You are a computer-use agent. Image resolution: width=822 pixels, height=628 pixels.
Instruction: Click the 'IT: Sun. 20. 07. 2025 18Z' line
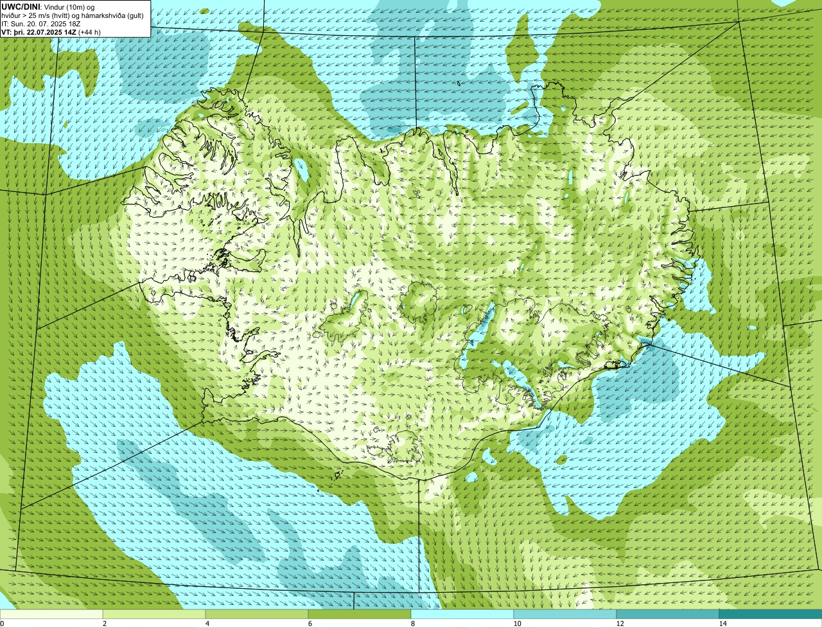[41, 23]
